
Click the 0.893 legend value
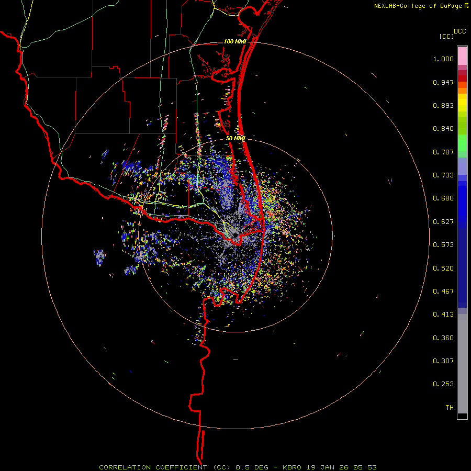(x=443, y=105)
